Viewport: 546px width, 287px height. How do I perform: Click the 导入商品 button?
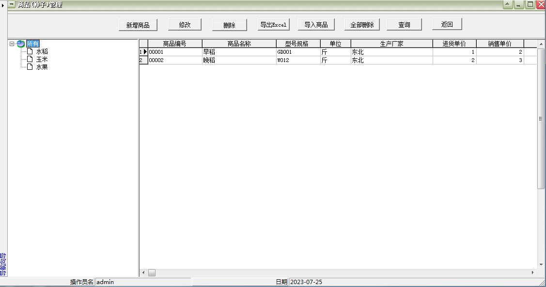[x=316, y=25]
